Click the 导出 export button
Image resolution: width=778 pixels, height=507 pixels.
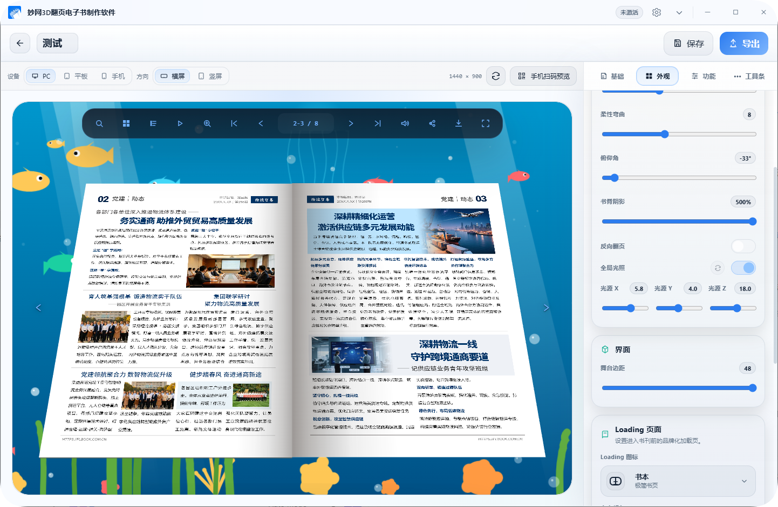point(744,44)
